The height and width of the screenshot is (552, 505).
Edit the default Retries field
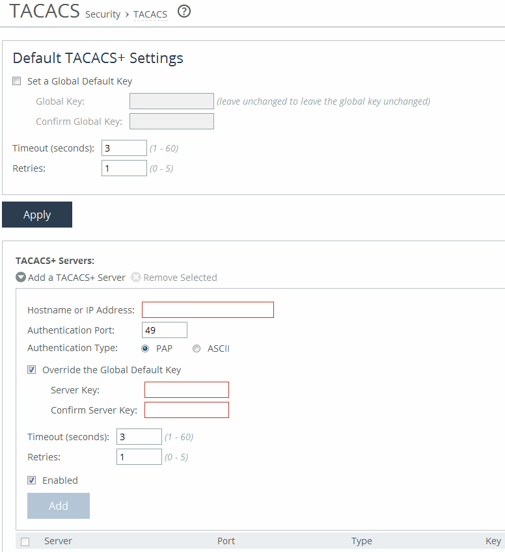click(124, 168)
